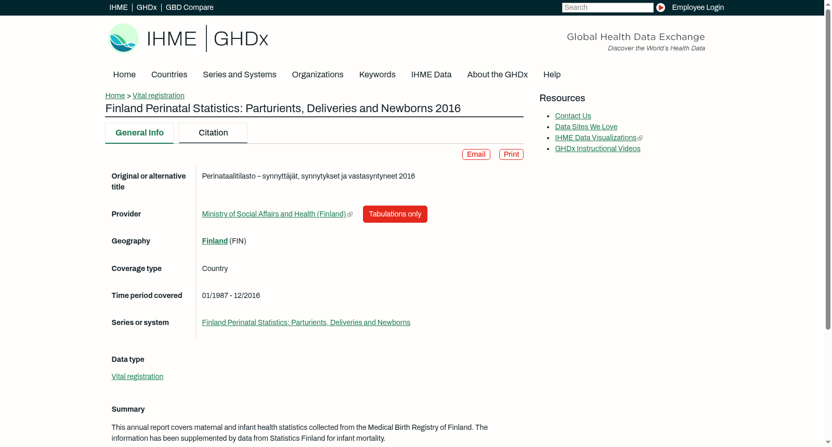This screenshot has height=447, width=832.
Task: Click the red Tabulations only badge
Action: click(x=395, y=214)
